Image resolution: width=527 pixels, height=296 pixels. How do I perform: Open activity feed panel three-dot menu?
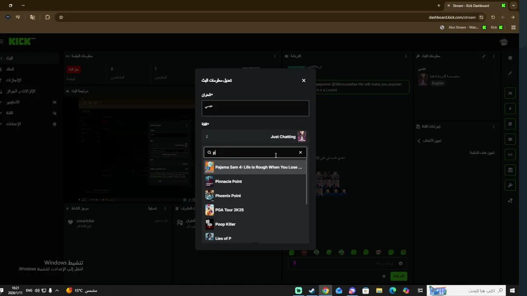pyautogui.click(x=166, y=208)
